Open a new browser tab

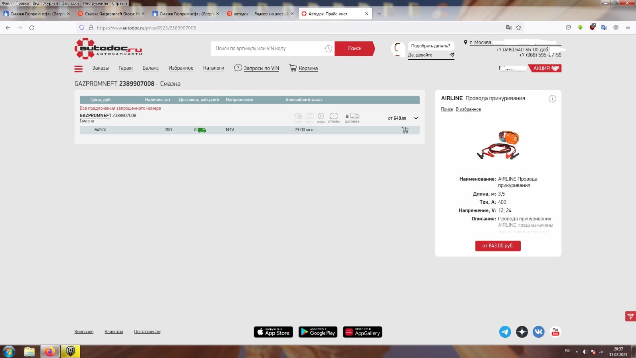[x=379, y=14]
